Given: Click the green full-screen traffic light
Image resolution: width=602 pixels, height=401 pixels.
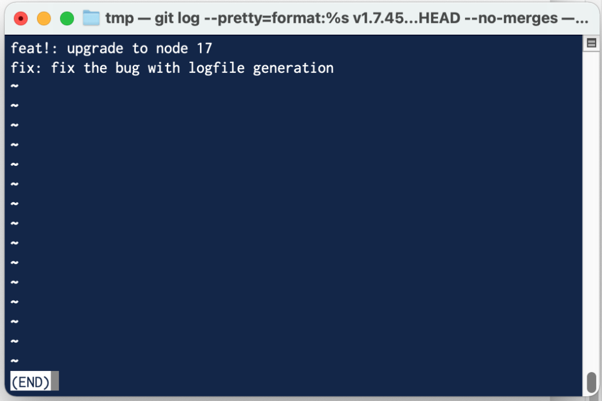Looking at the screenshot, I should click(x=67, y=18).
